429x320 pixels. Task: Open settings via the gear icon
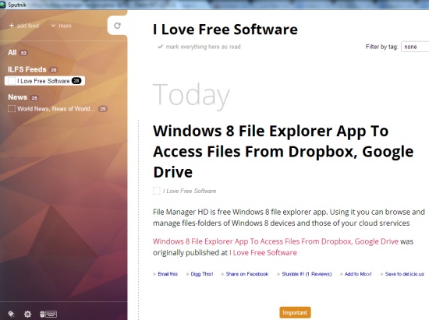point(27,314)
